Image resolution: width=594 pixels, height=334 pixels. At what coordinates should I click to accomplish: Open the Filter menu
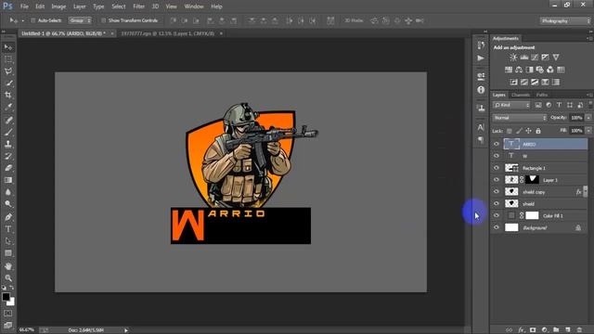[138, 6]
